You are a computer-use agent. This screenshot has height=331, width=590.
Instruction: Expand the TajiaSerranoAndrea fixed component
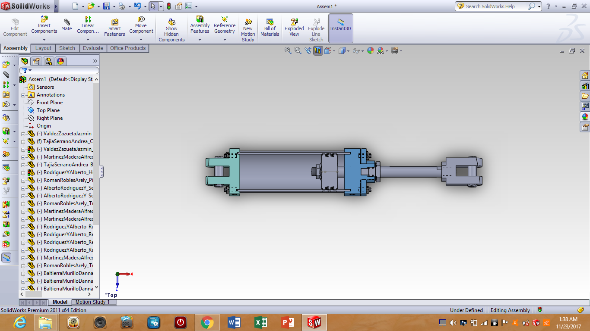tap(22, 141)
